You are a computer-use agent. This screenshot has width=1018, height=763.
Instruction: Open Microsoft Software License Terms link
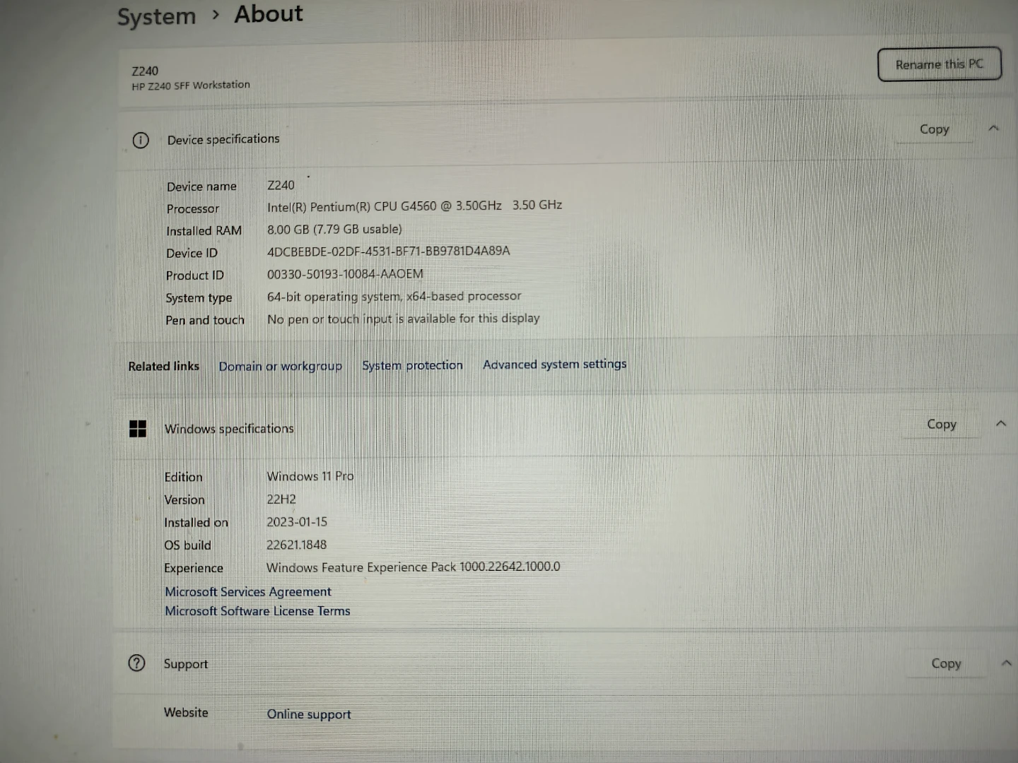pos(257,611)
